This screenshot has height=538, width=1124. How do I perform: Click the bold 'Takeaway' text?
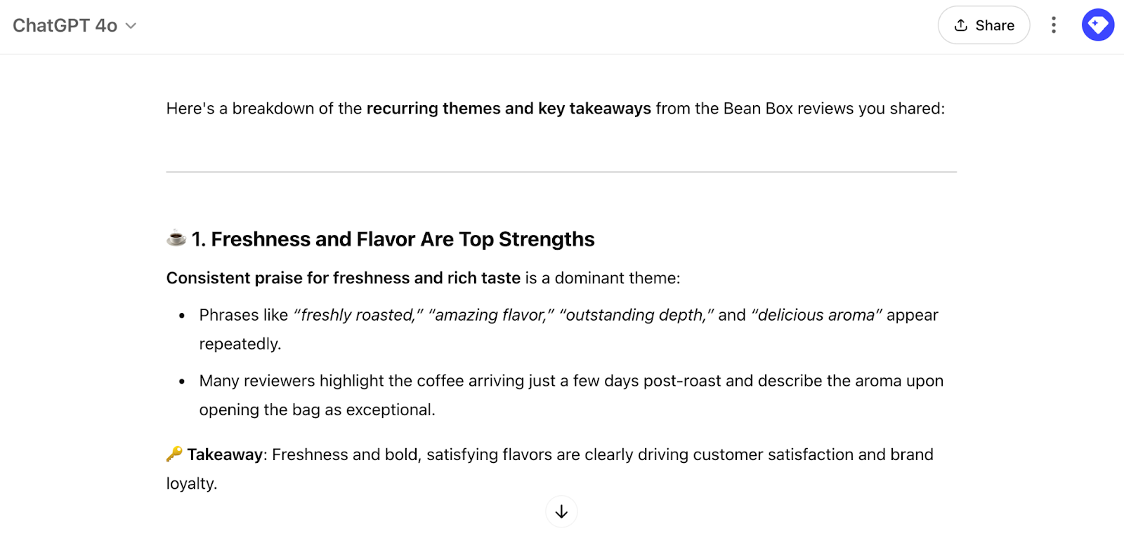coord(223,454)
